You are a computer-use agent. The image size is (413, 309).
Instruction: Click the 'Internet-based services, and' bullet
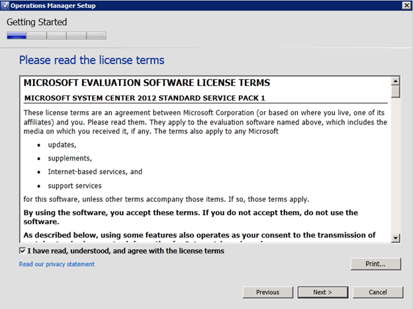[x=95, y=172]
